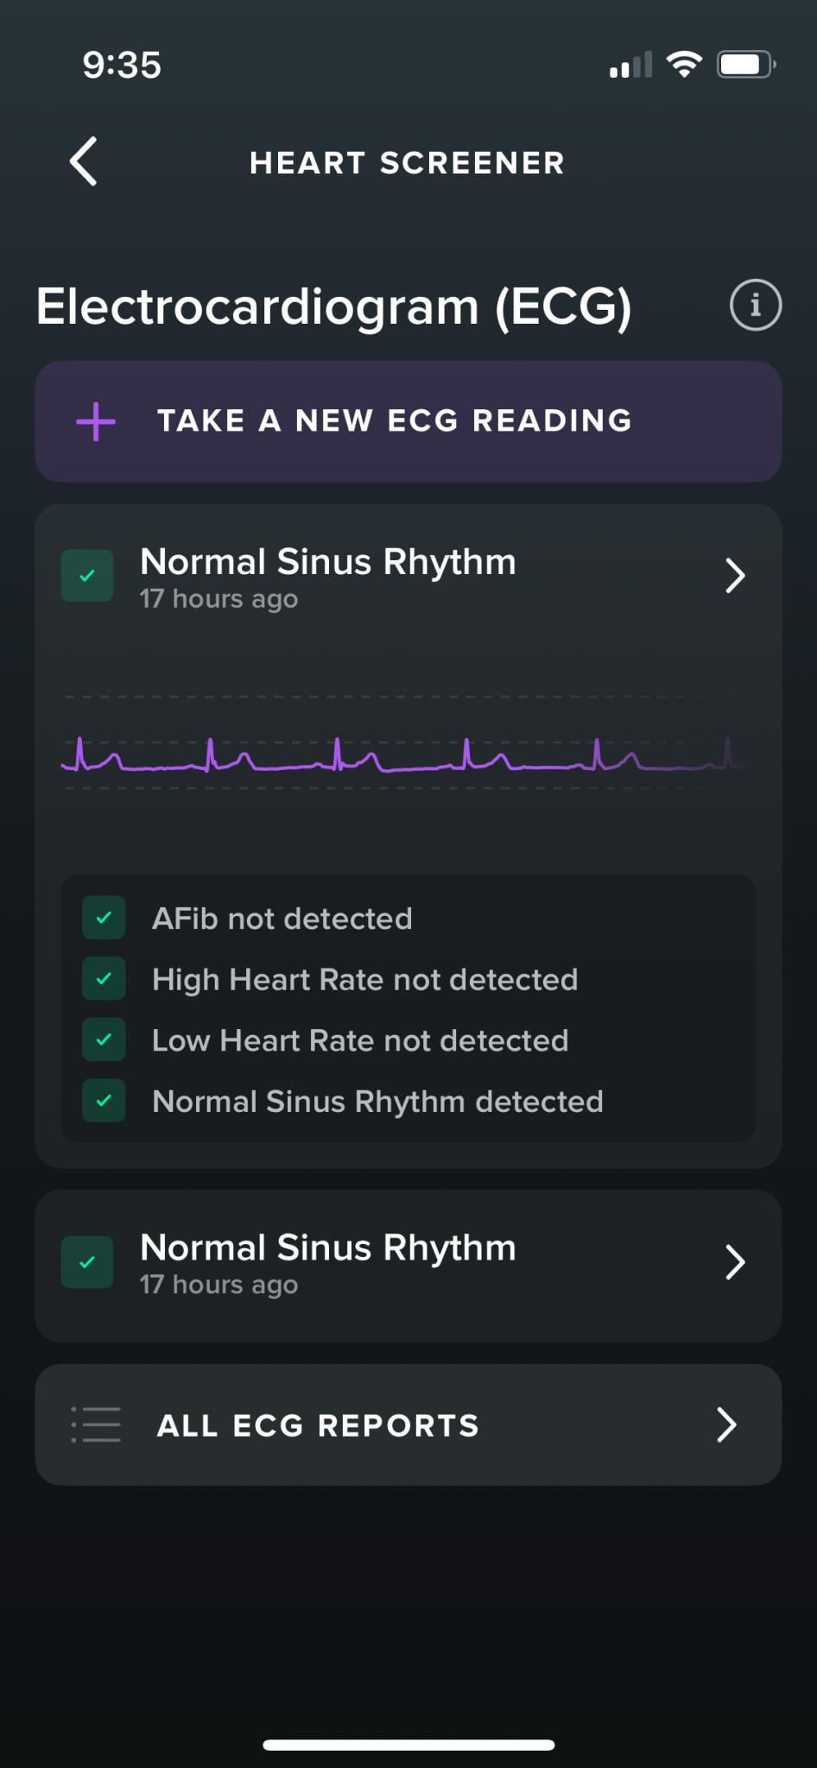This screenshot has width=817, height=1768.
Task: Tap the High Heart Rate not detected checkbox
Action: click(104, 979)
